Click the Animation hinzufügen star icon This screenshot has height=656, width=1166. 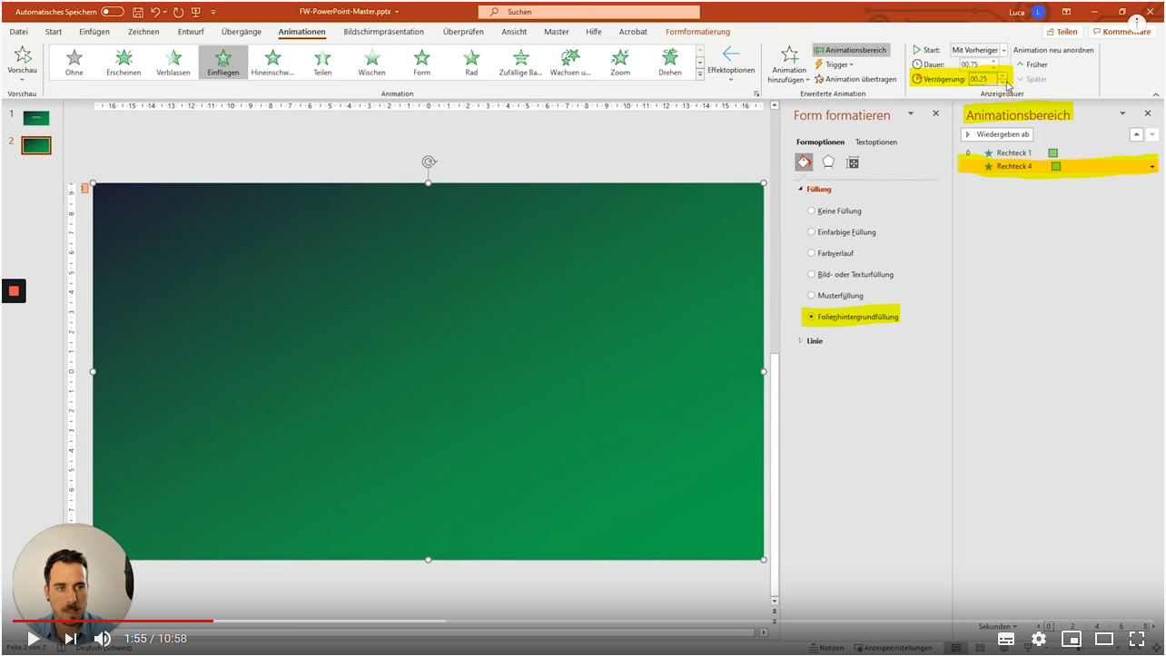click(789, 54)
